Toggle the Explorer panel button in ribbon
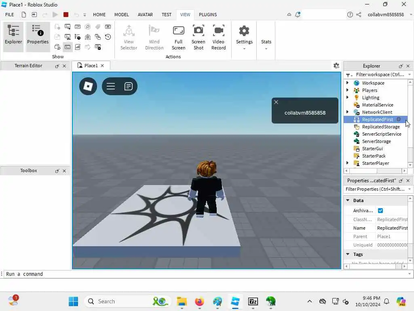 [13, 36]
